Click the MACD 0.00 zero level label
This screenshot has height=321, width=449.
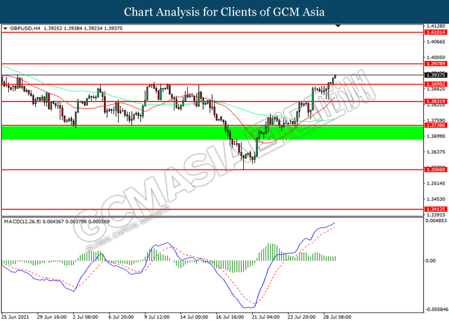click(x=431, y=261)
